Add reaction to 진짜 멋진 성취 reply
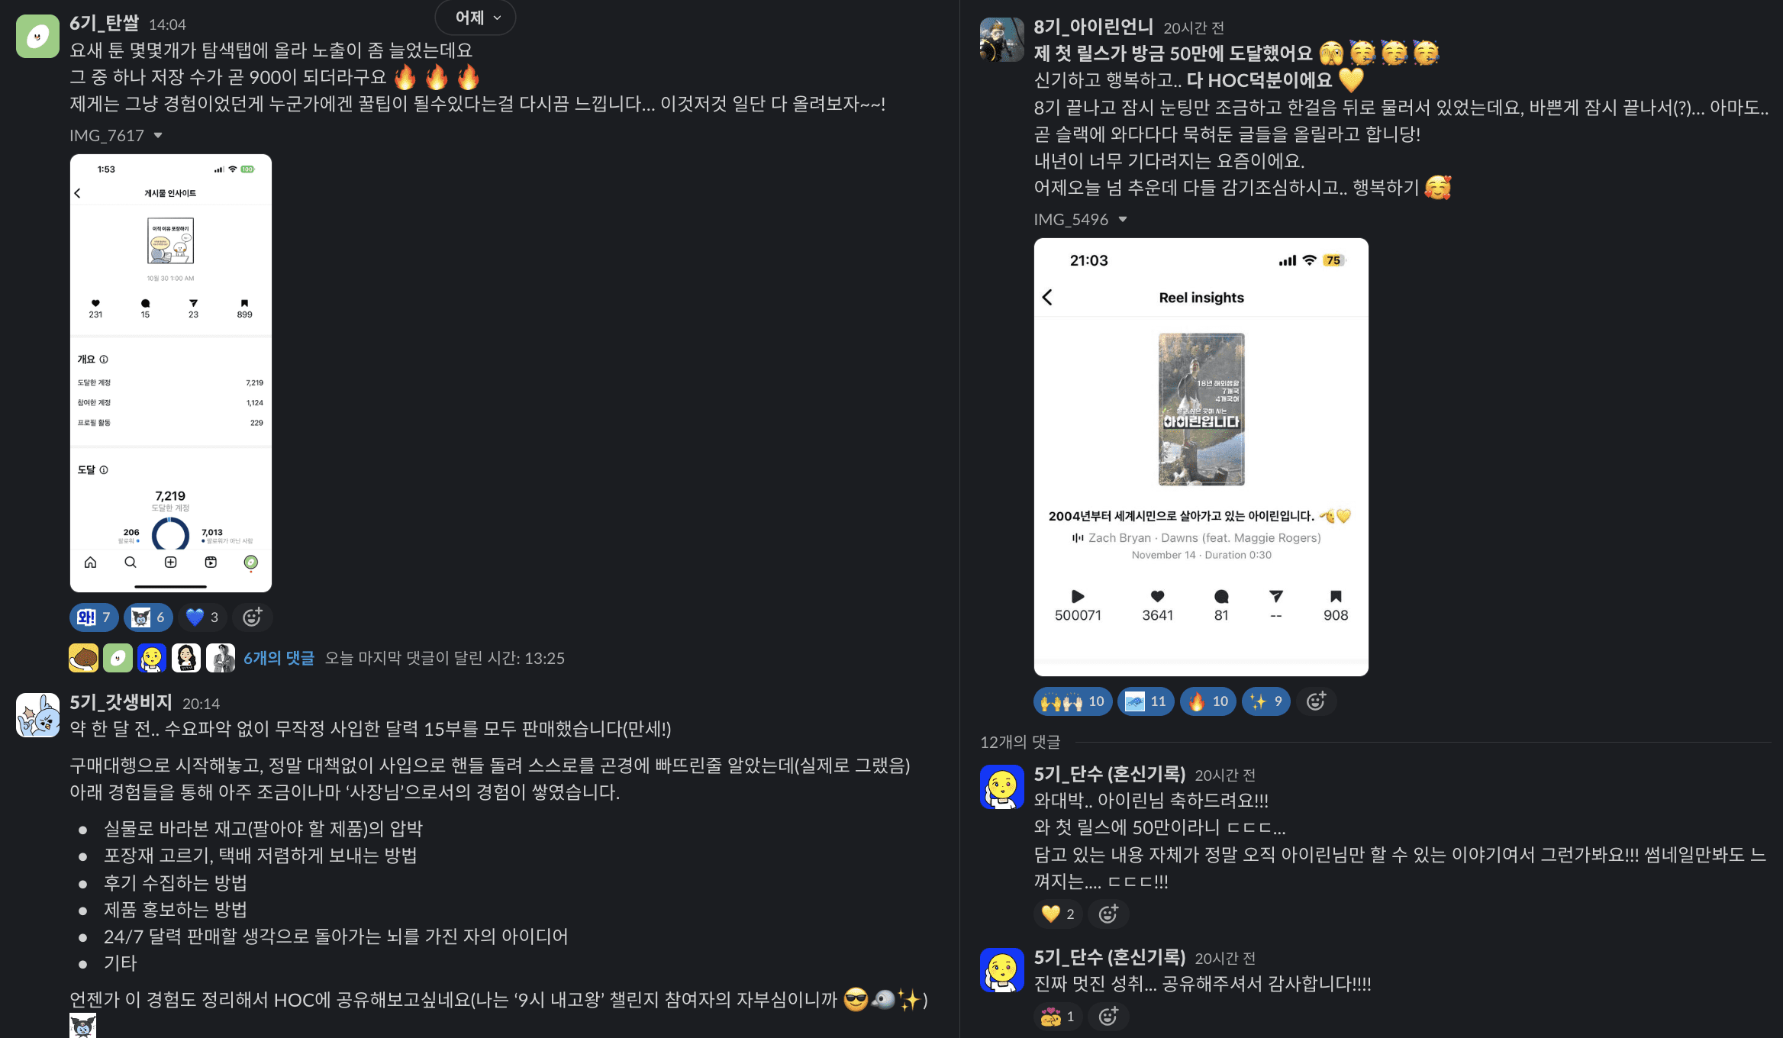Image resolution: width=1783 pixels, height=1038 pixels. point(1109,1016)
